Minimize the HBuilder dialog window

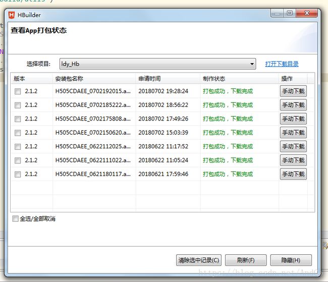(277, 14)
